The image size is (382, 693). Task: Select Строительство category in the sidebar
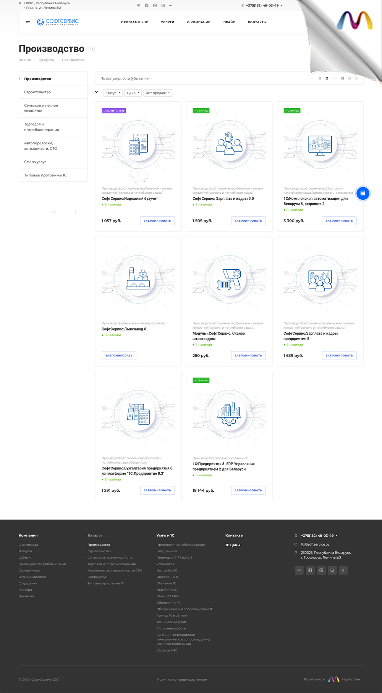37,92
